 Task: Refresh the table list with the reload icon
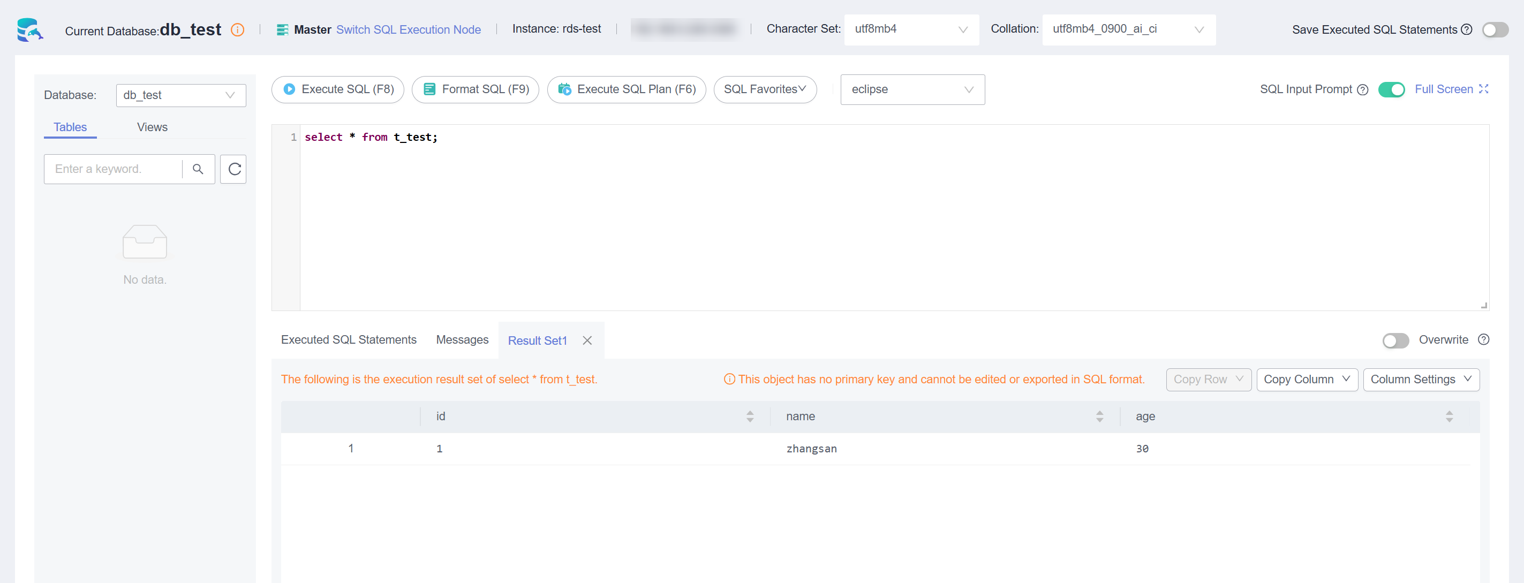click(233, 169)
